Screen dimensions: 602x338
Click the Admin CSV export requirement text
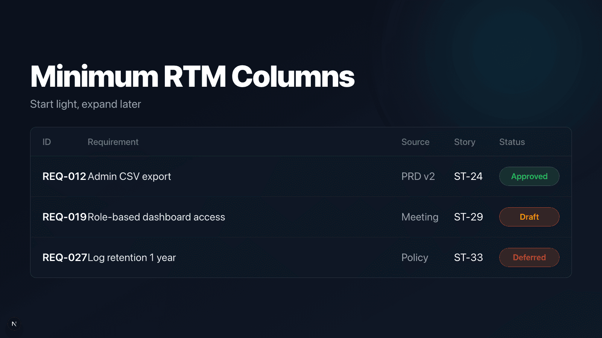tap(129, 176)
